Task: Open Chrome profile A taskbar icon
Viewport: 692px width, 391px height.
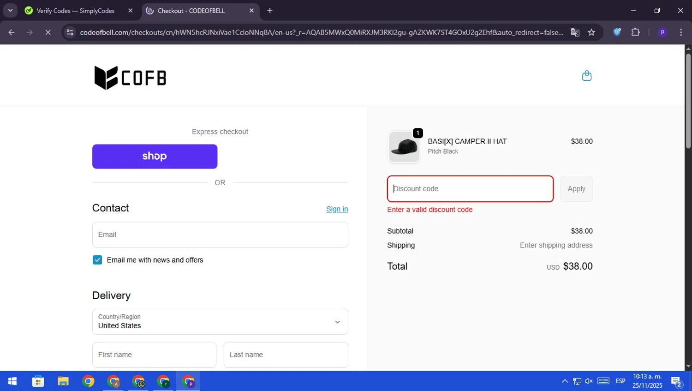Action: click(113, 381)
